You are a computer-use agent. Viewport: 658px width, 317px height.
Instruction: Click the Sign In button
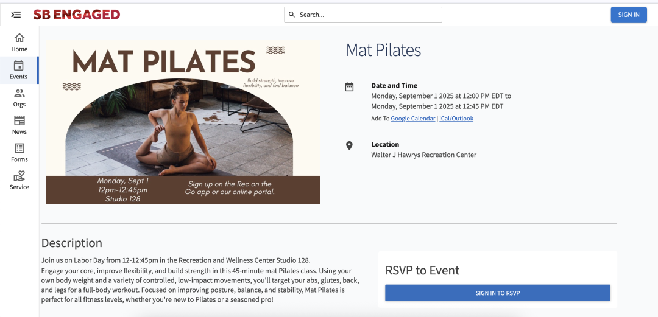(628, 15)
